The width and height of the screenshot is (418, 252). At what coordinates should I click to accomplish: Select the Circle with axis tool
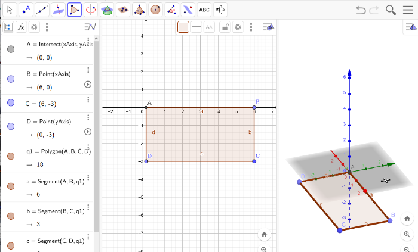point(91,10)
